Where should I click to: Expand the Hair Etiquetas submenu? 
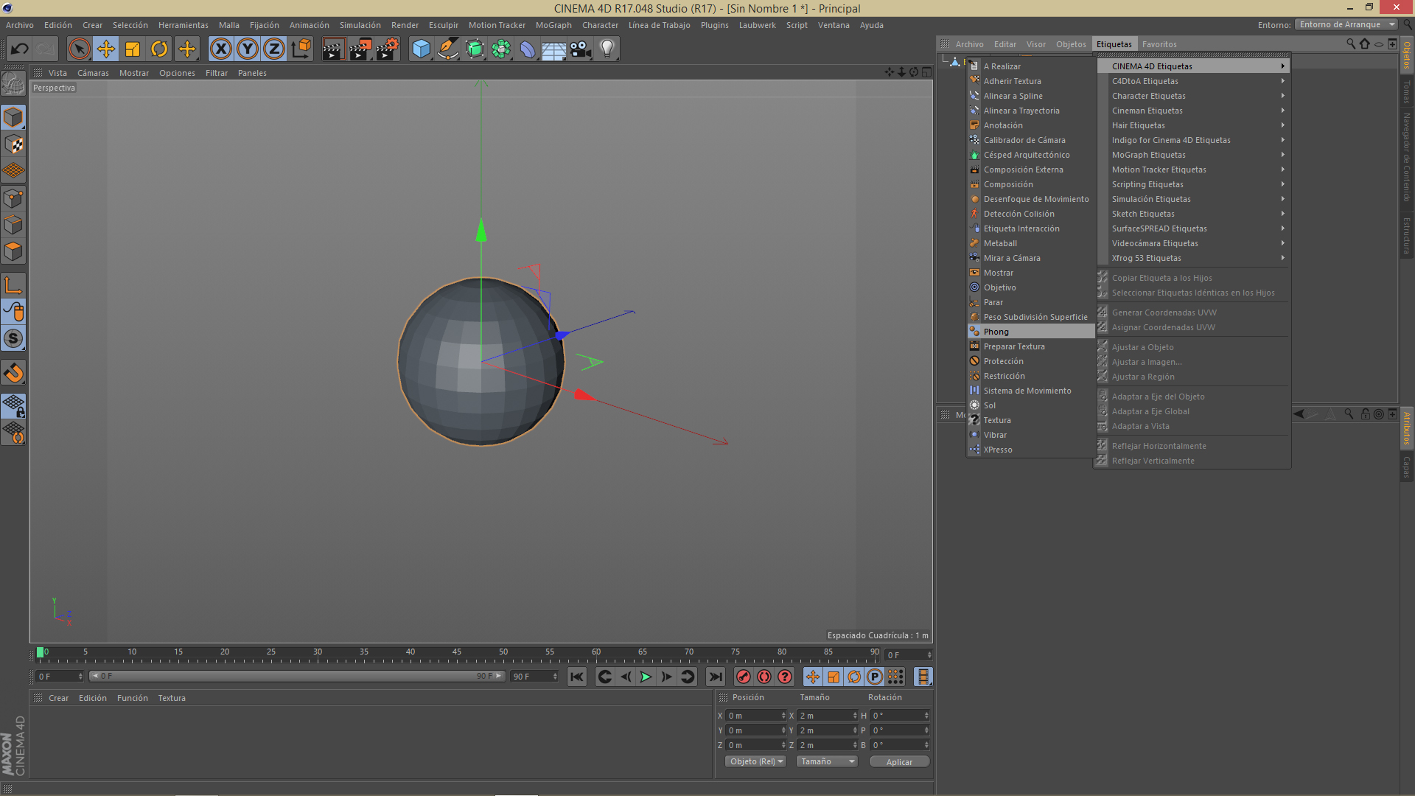[x=1194, y=125]
